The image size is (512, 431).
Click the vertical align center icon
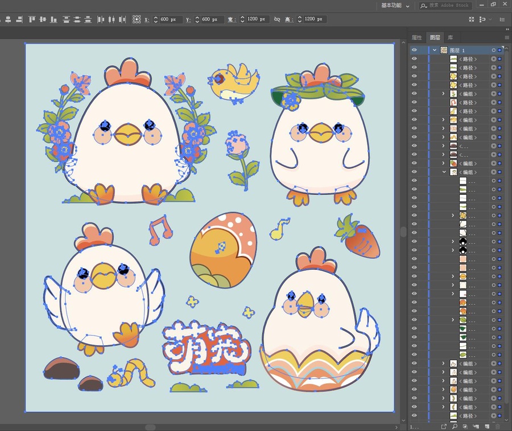tap(43, 19)
